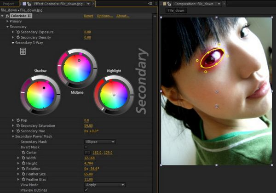Switch to the Project tab
Image resolution: width=276 pixels, height=193 pixels.
[8, 4]
